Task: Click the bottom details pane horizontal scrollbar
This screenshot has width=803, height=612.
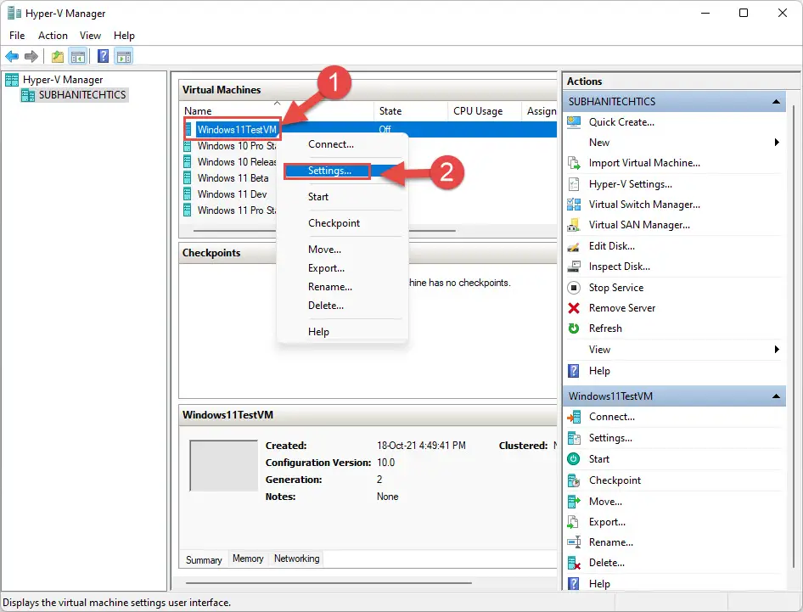Action: [328, 583]
